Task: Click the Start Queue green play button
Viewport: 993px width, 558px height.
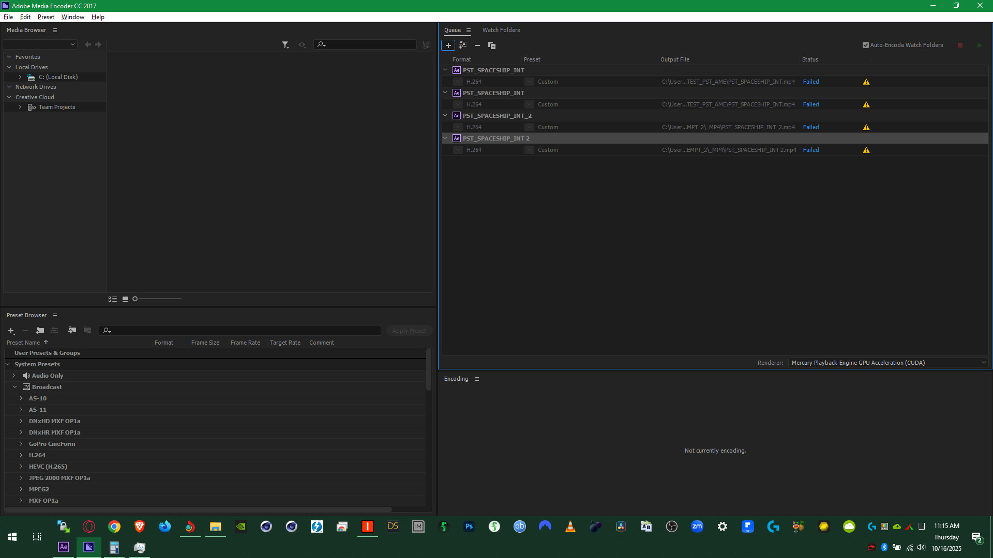Action: (x=979, y=45)
